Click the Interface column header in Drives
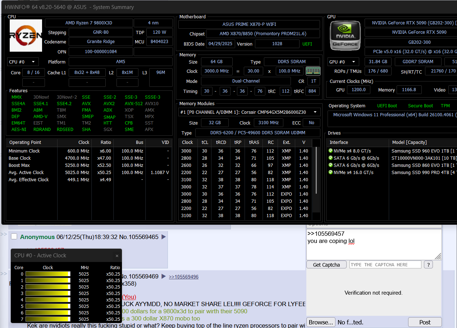The width and height of the screenshot is (457, 328). (357, 142)
